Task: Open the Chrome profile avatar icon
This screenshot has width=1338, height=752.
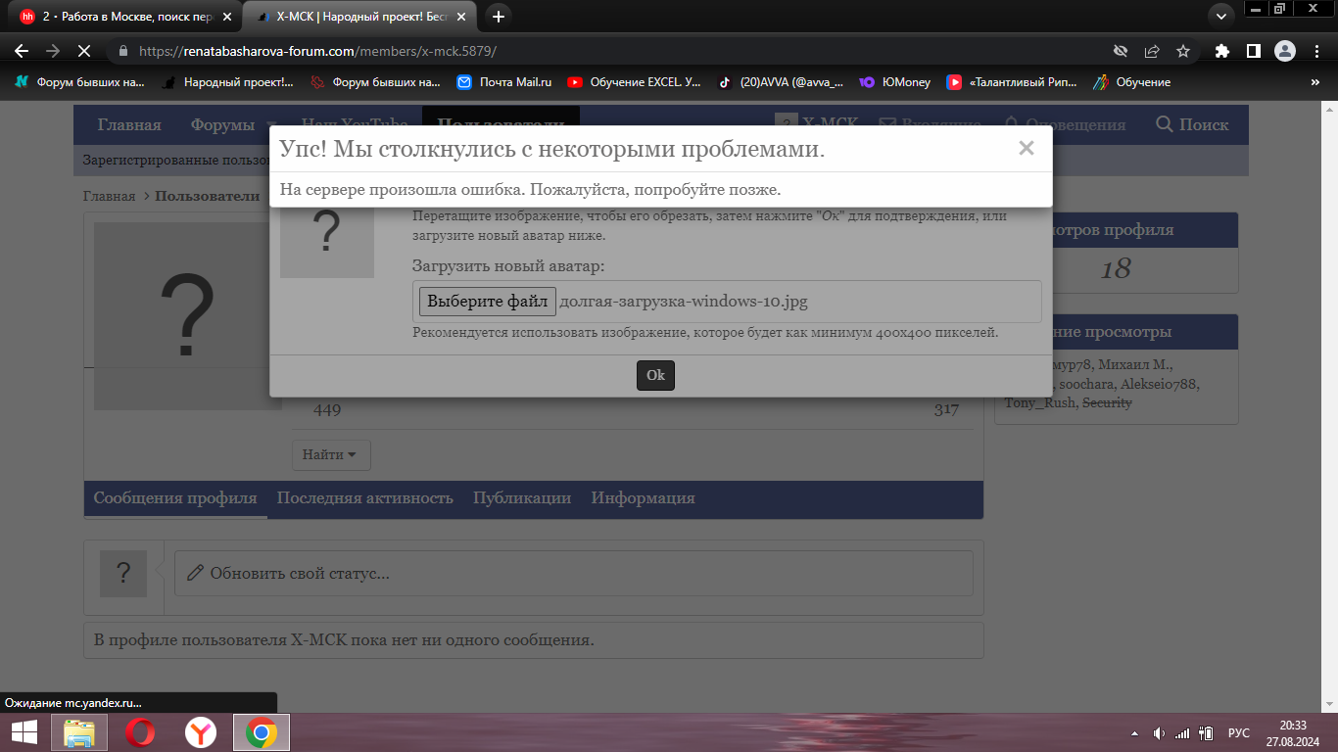Action: [1284, 51]
